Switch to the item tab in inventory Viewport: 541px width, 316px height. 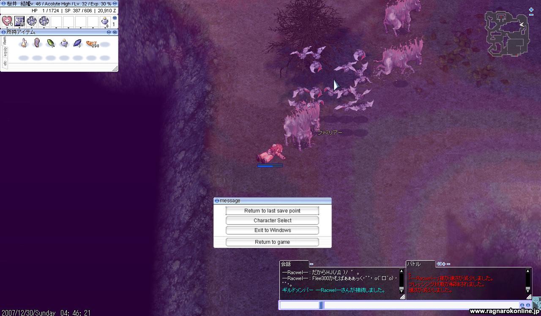[5, 41]
